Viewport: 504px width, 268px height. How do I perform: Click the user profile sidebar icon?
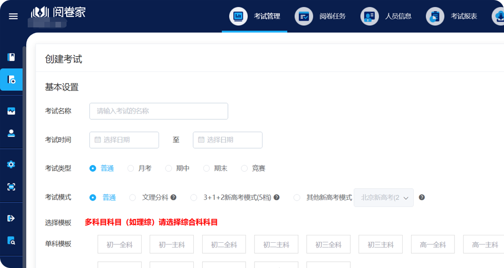click(11, 133)
